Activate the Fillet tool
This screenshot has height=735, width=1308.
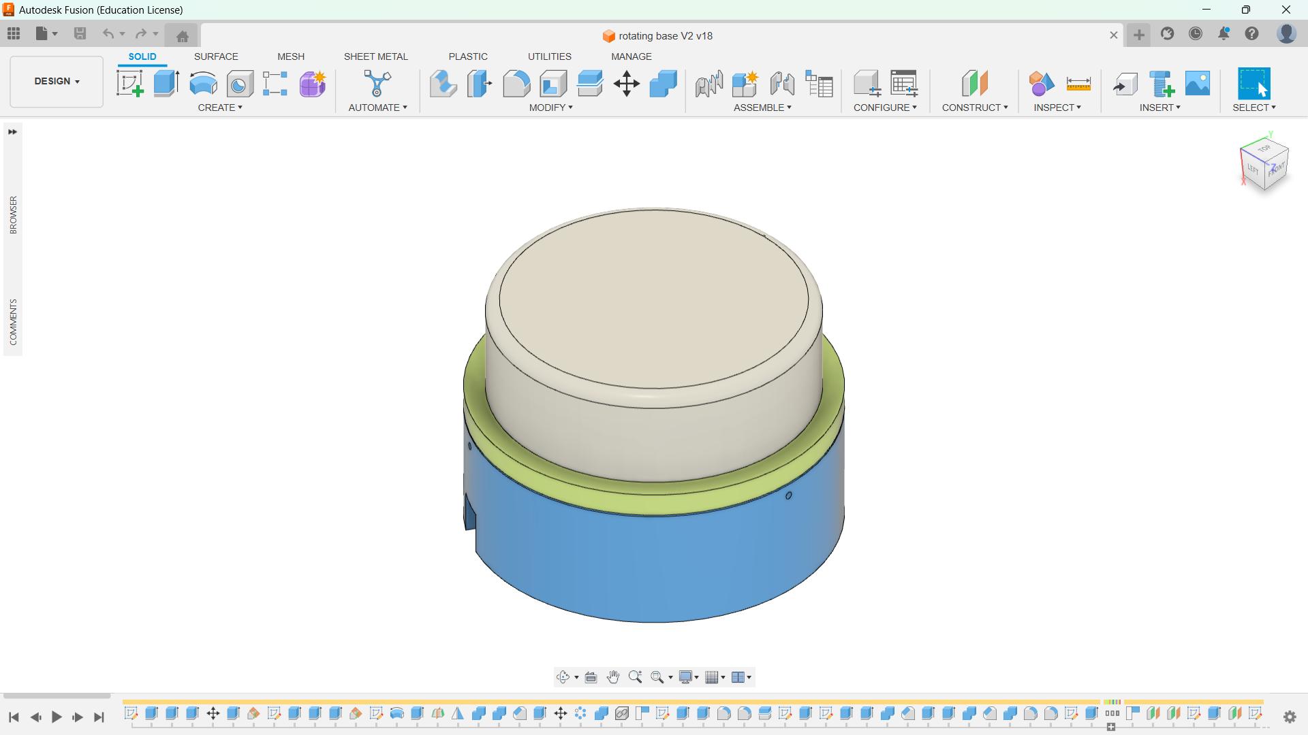point(516,84)
